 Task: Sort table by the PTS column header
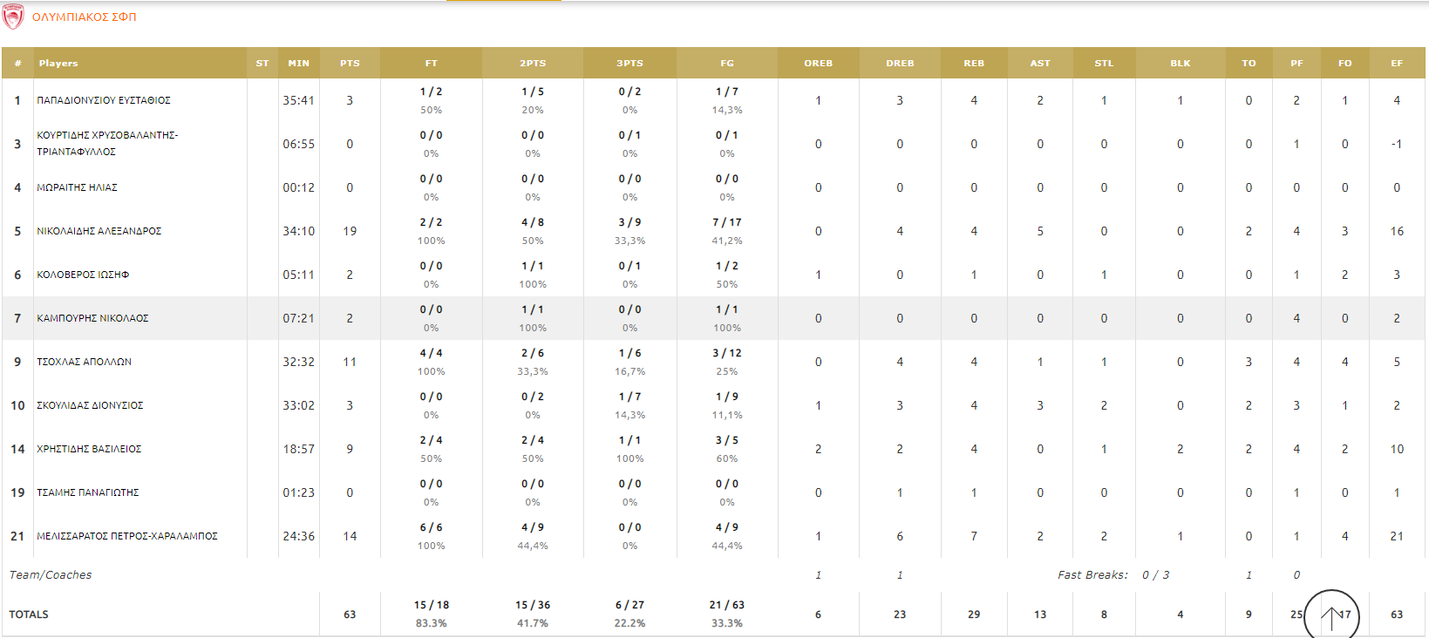pyautogui.click(x=350, y=64)
